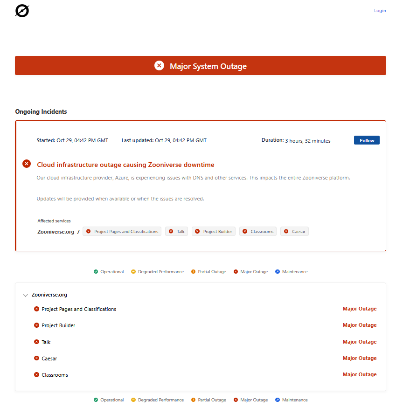This screenshot has width=403, height=407.
Task: Click the Zooniverse.org group heading in services list
Action: point(49,295)
